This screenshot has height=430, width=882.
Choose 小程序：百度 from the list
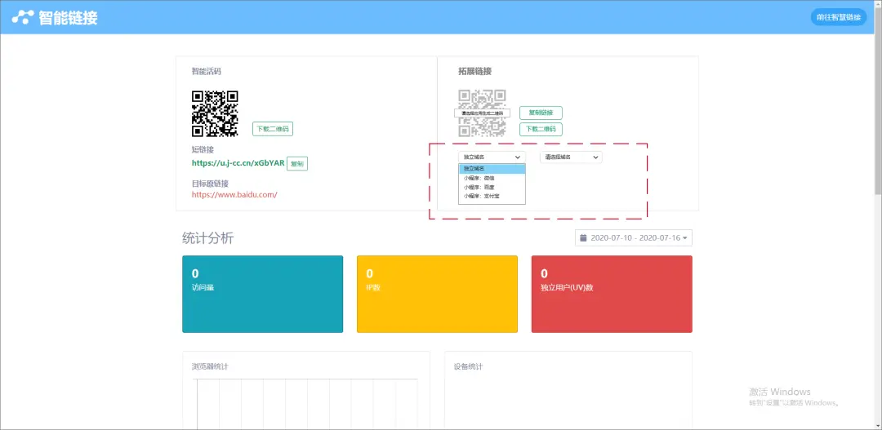pyautogui.click(x=492, y=187)
